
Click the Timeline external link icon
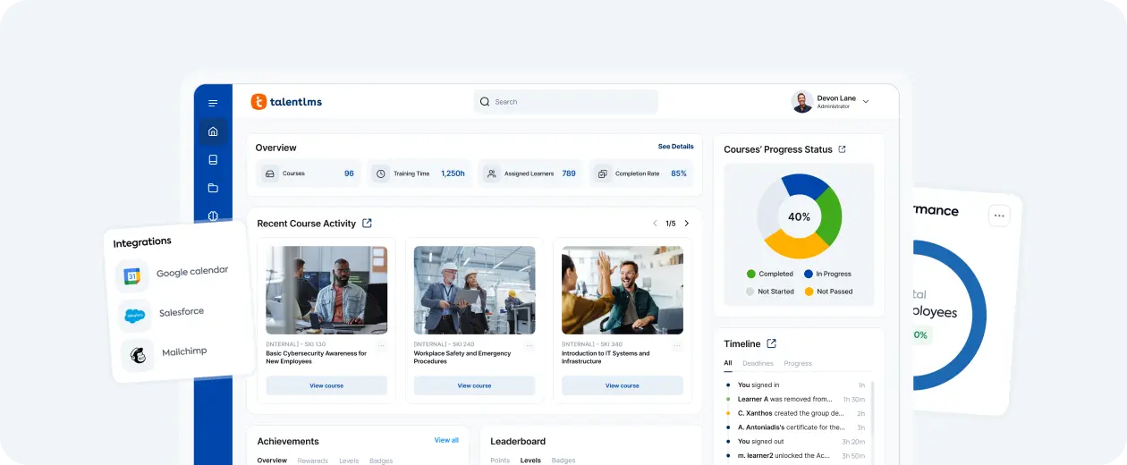pos(772,343)
